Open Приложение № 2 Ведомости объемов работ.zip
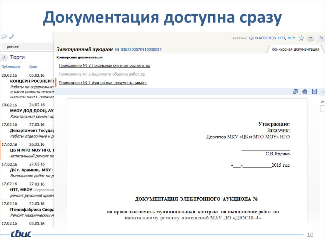 (102, 74)
